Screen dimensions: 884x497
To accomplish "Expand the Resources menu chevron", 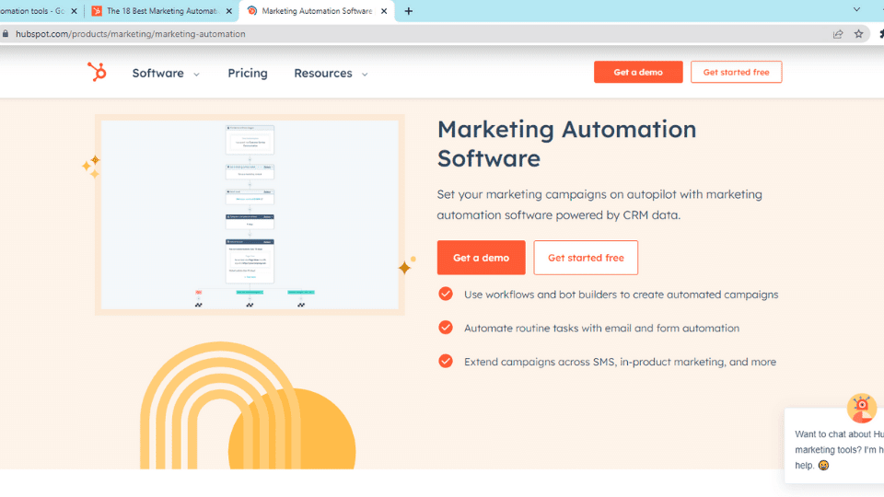I will (365, 75).
